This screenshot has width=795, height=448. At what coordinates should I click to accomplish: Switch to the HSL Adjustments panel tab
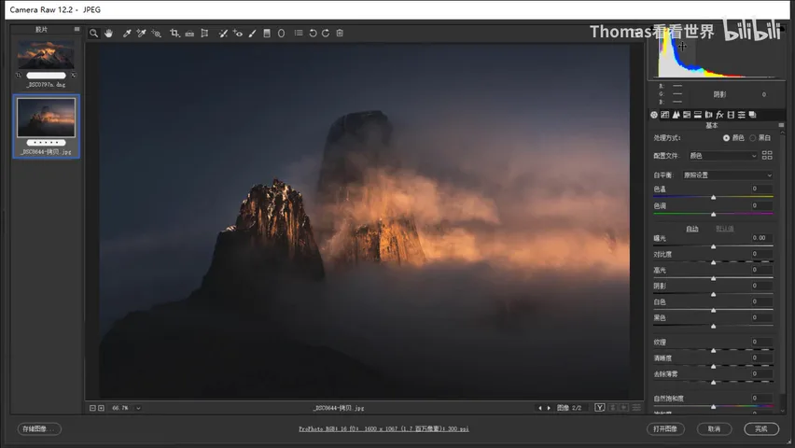[687, 115]
